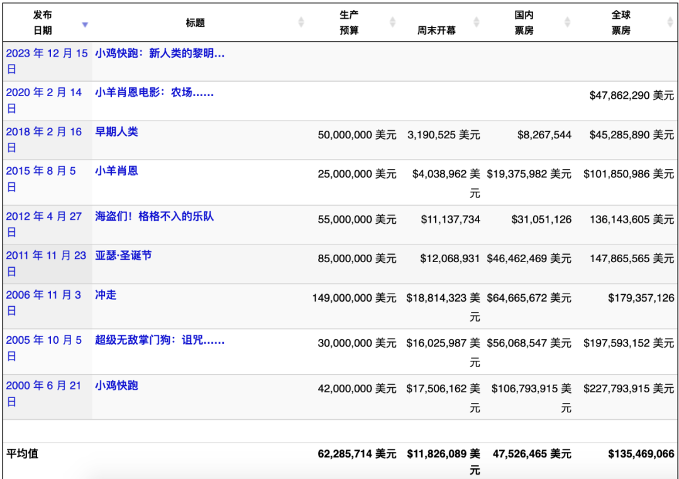Follow the 亚瑟·圣诞节 title link
The height and width of the screenshot is (479, 679).
123,255
